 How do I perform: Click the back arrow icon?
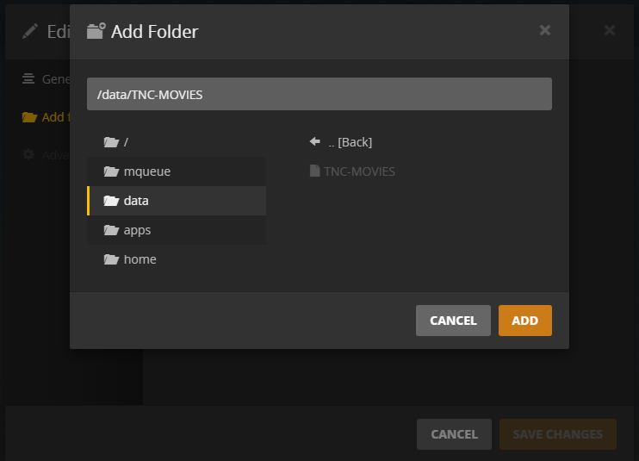point(314,141)
